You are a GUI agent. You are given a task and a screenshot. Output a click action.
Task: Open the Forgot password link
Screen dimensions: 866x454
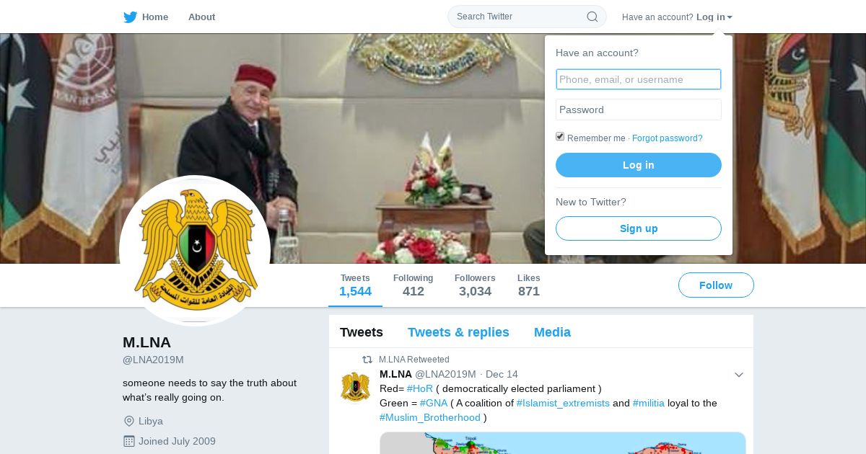click(x=668, y=138)
